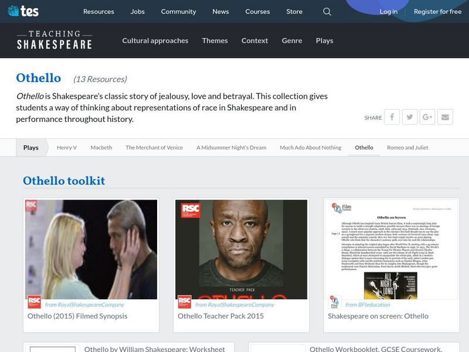The height and width of the screenshot is (352, 469).
Task: Open the Teaching Shakespeare logo
Action: (55, 40)
